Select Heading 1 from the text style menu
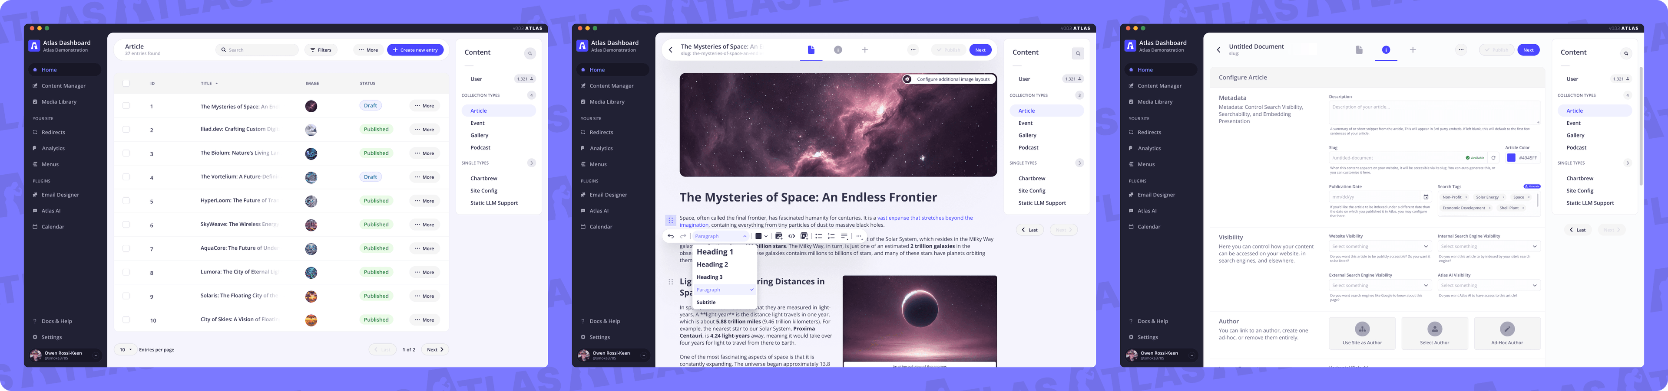This screenshot has height=391, width=1668. [715, 252]
